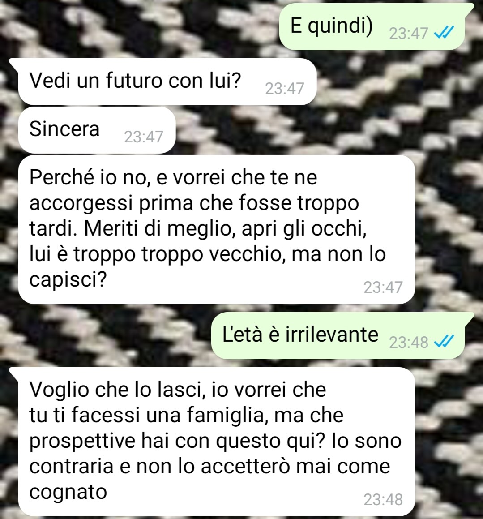Tap the words 'accorgessi prima che fosse troppo'
The width and height of the screenshot is (483, 519).
point(194,203)
